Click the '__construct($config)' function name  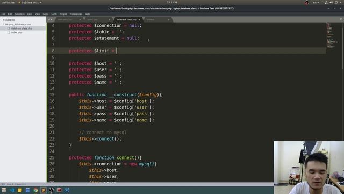click(x=135, y=95)
